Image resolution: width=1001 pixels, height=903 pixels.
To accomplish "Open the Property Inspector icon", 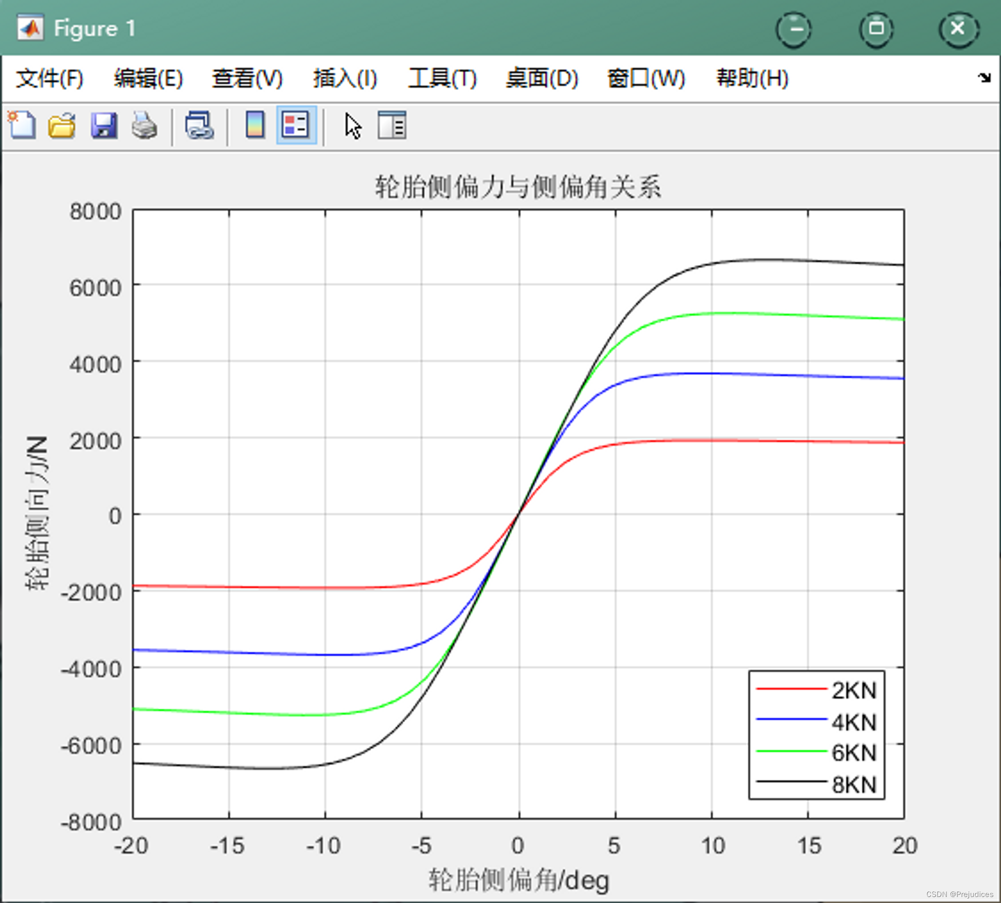I will [391, 125].
